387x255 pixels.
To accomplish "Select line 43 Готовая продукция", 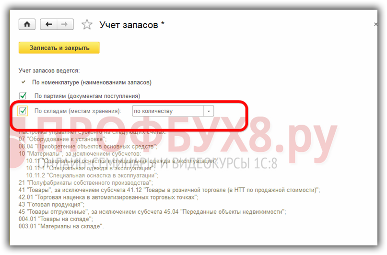I will [51, 205].
